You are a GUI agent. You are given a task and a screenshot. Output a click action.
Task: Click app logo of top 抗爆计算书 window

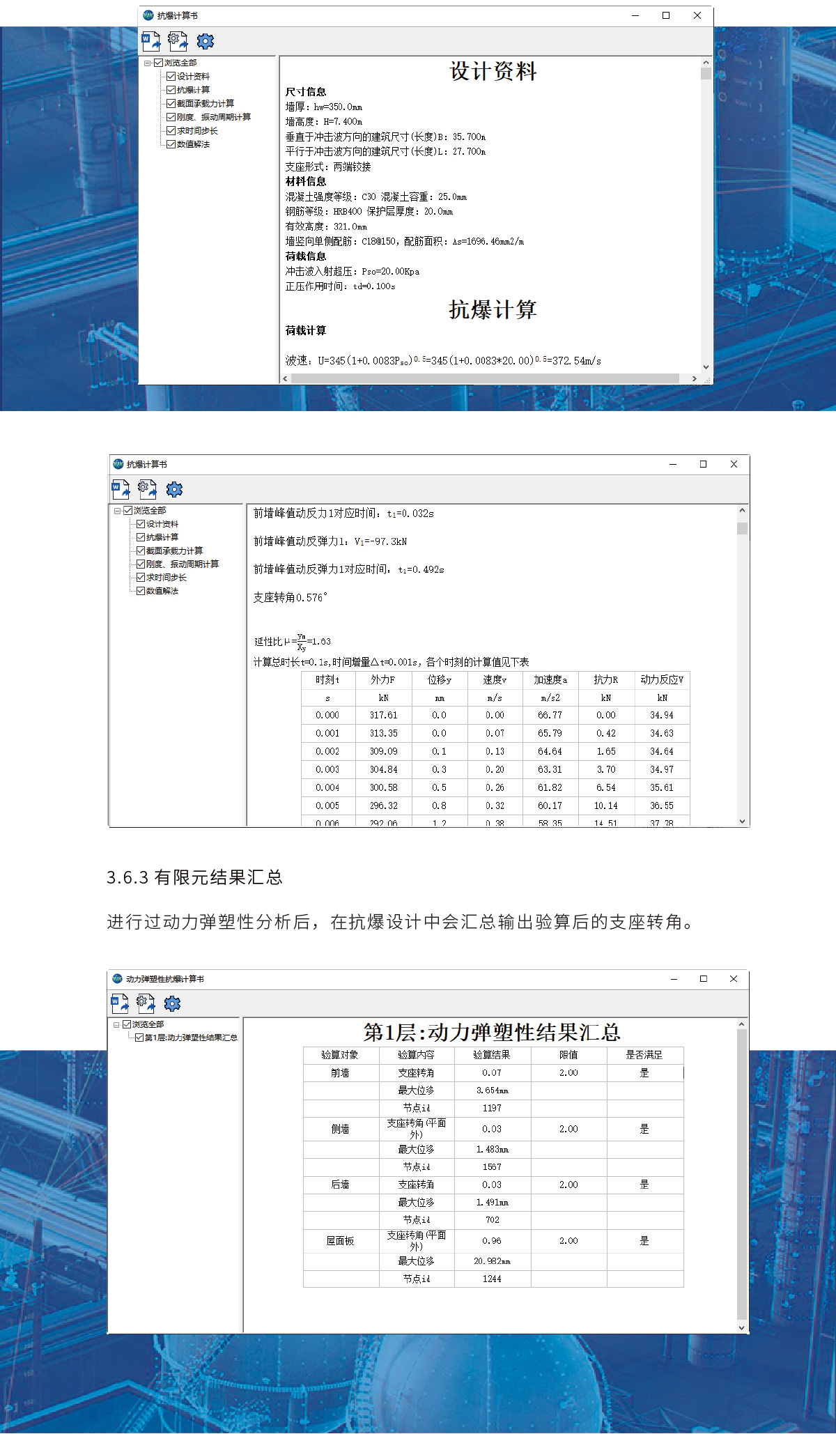[x=148, y=15]
